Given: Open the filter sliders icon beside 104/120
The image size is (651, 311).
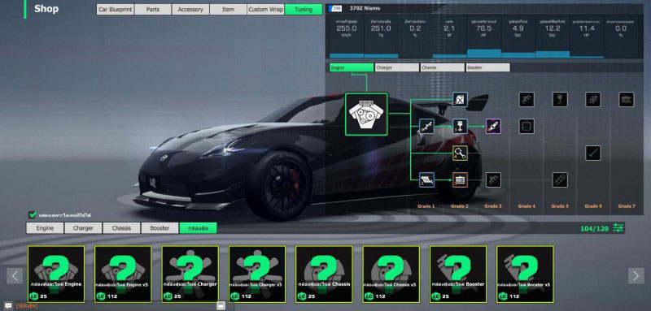Looking at the screenshot, I should tap(618, 228).
